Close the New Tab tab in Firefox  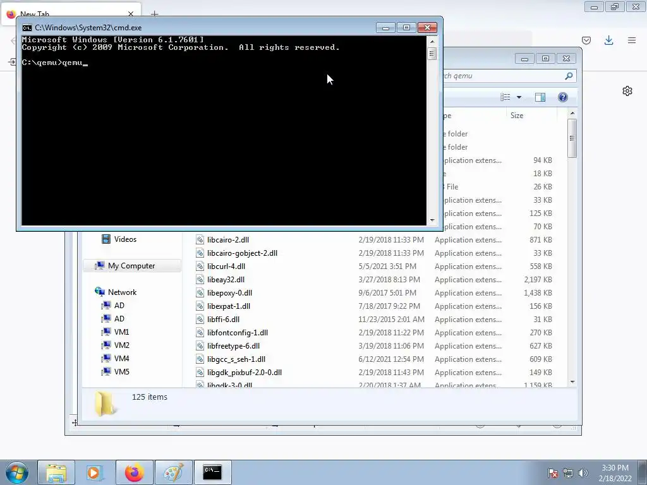[131, 14]
